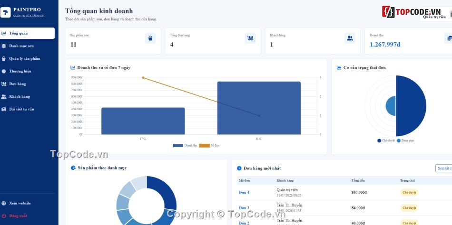Click customer name Trần Thị Huyền in Đơn 3
Screen dimensions: 452x225
point(289,205)
